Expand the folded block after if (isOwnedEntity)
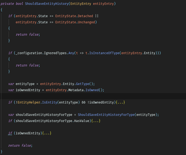This screenshot has height=155, width=186. 47,133
